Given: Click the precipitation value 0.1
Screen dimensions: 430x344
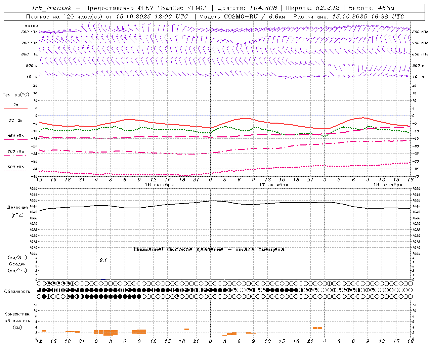Looking at the screenshot, I should coord(103,260).
